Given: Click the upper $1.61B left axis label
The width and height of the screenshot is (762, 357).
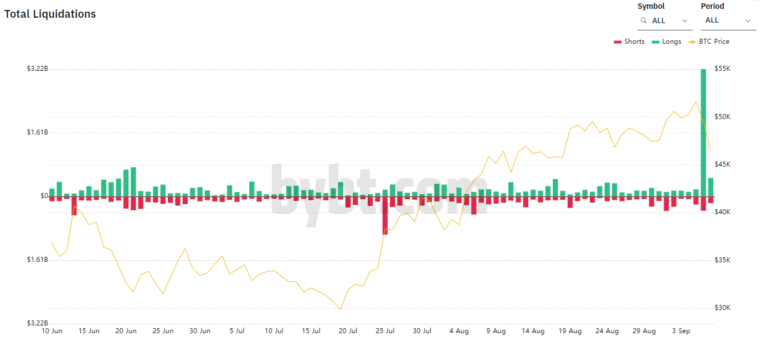Looking at the screenshot, I should 37,132.
